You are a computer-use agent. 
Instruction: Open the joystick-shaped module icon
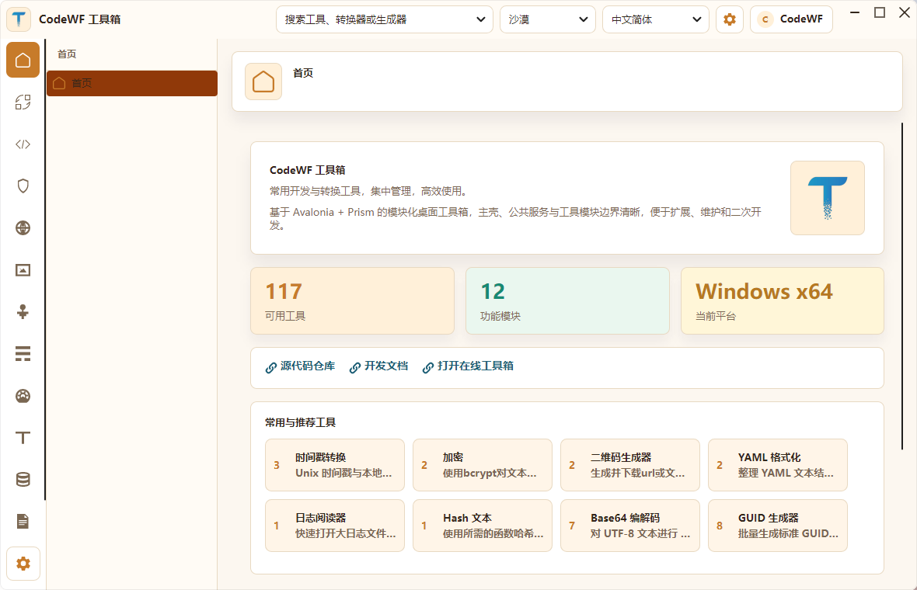coord(23,312)
